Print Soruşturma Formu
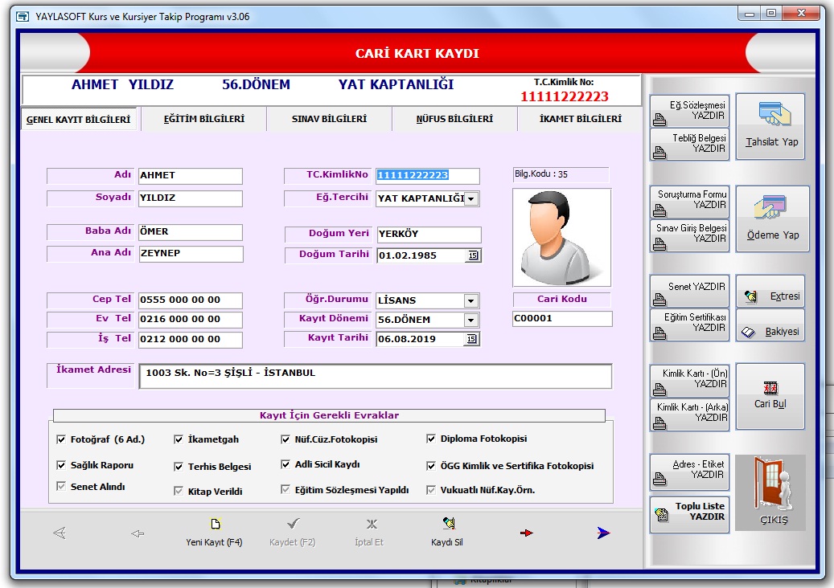 coord(689,202)
